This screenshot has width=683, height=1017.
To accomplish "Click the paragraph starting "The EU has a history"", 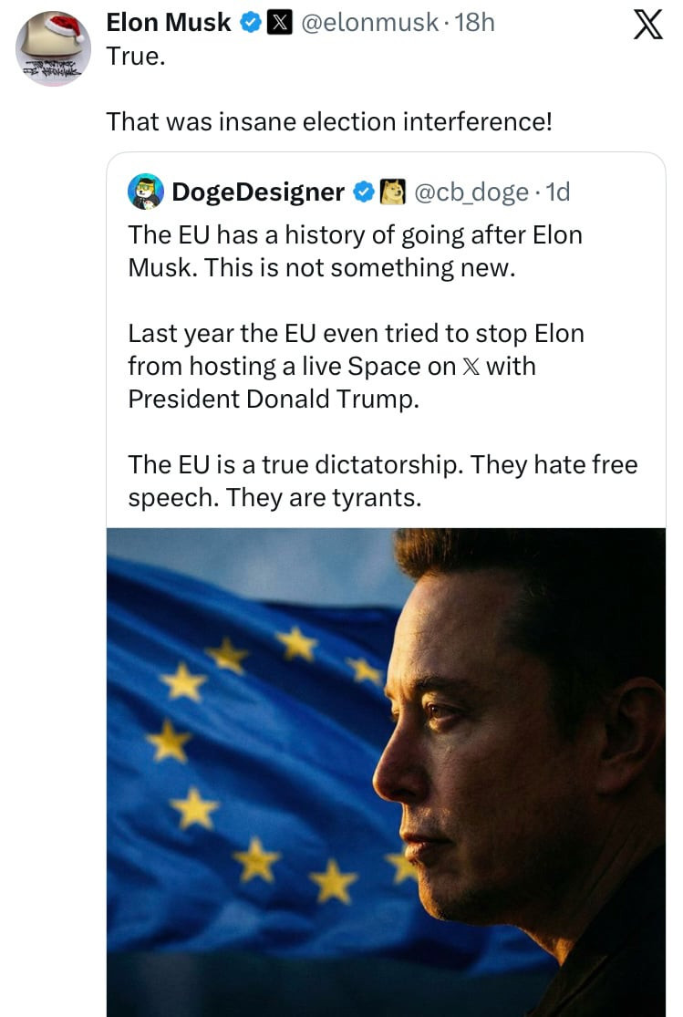I will (355, 251).
